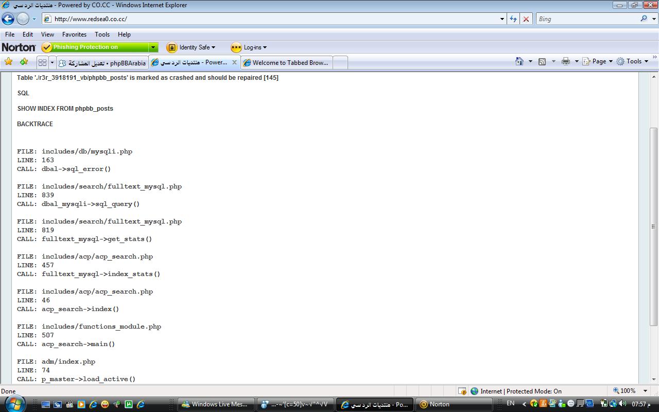Switch to Welcome to Tabbed Browsing tab

pos(286,63)
